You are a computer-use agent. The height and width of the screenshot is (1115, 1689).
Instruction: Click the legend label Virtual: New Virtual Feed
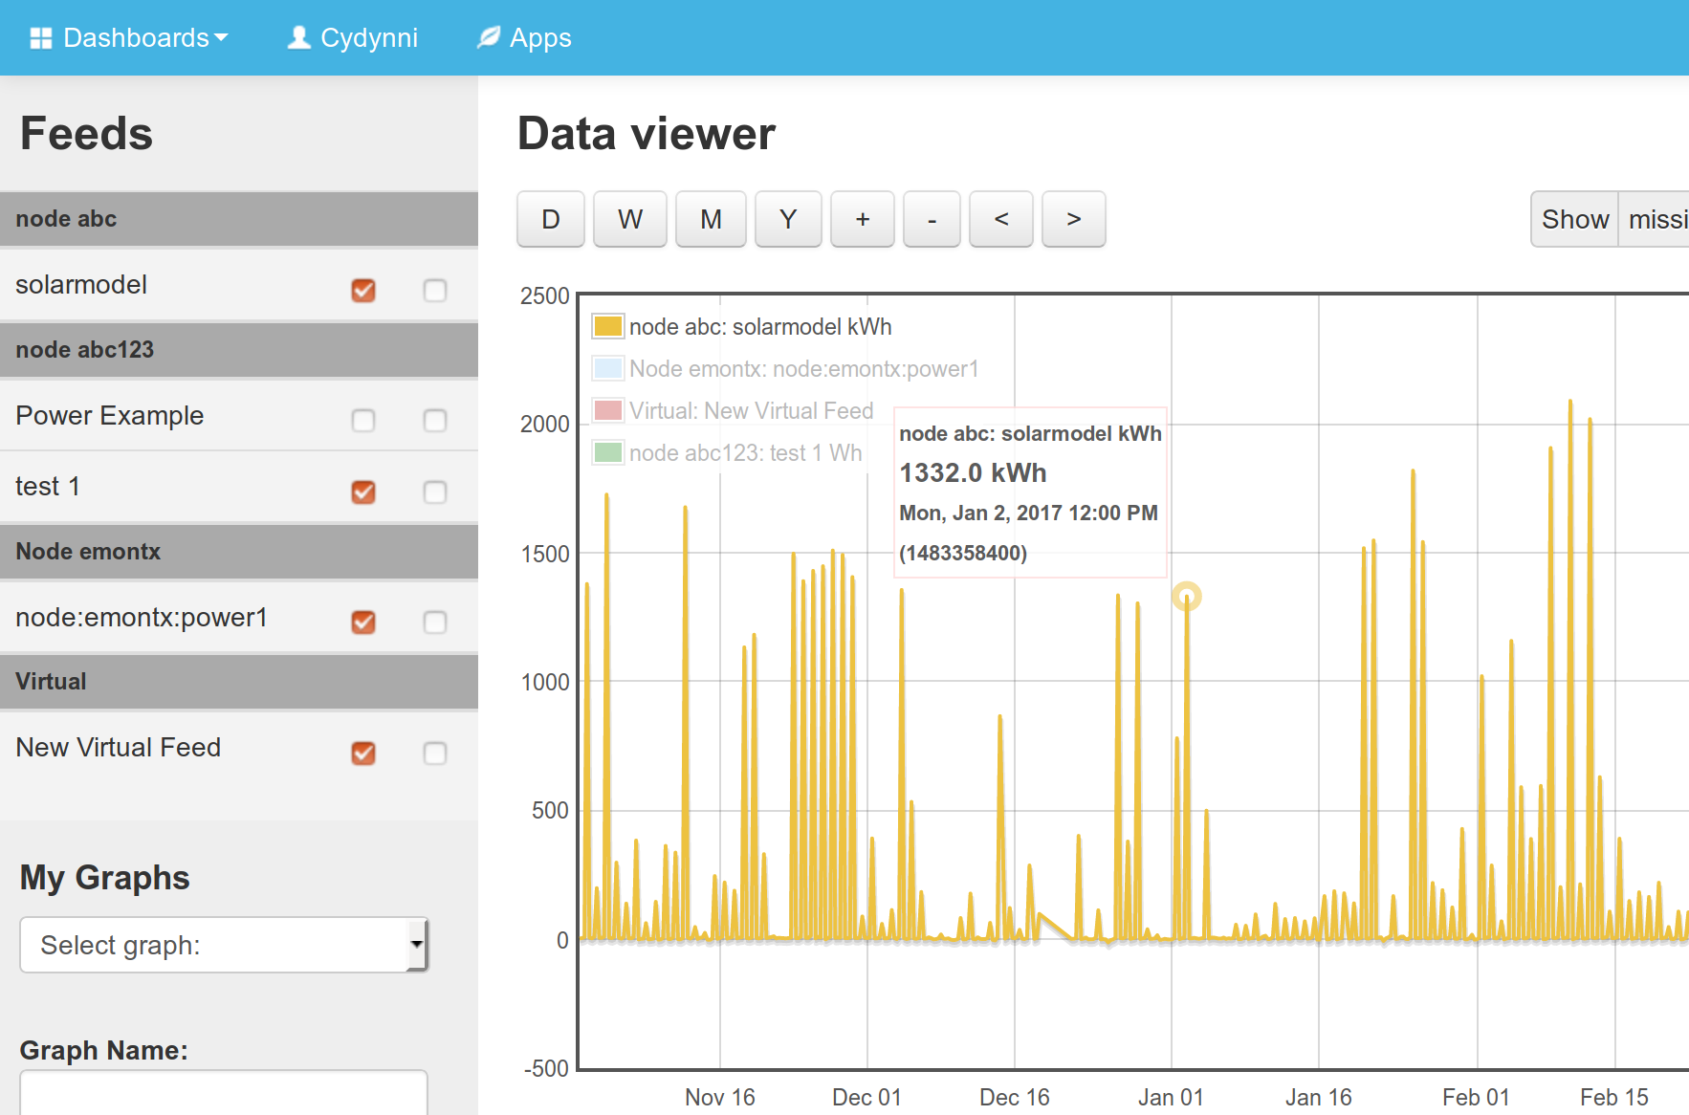(752, 411)
